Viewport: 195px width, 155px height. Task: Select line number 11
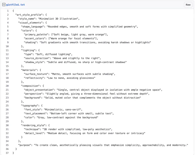7,50
